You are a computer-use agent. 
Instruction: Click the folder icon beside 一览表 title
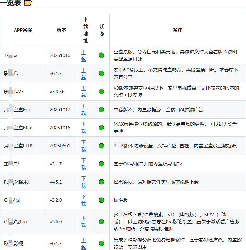pos(27,3)
